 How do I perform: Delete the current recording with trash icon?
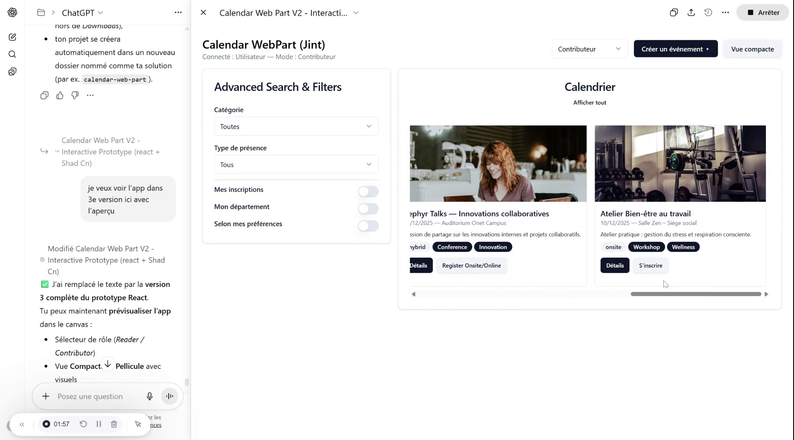114,424
